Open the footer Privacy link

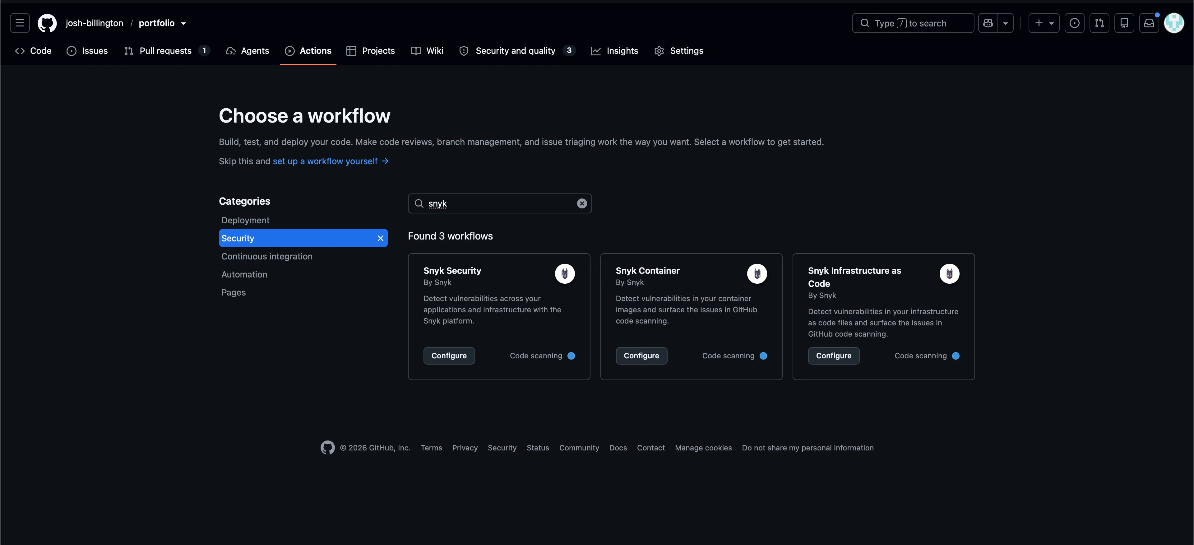point(465,448)
